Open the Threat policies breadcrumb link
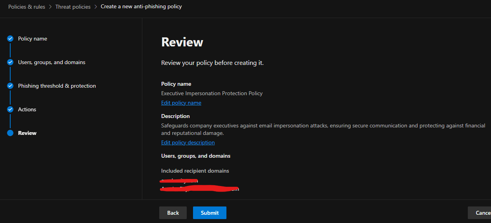 (x=73, y=7)
